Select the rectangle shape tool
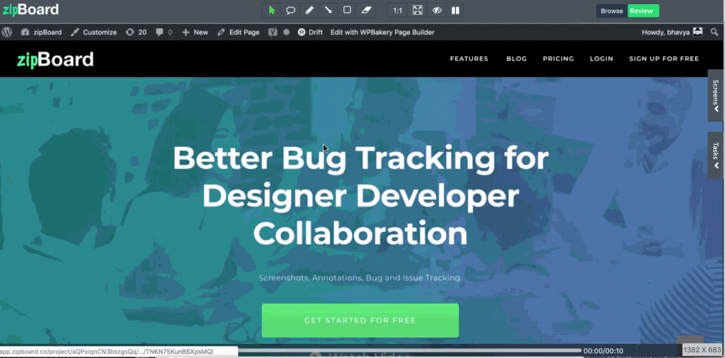This screenshot has height=358, width=725. [347, 11]
